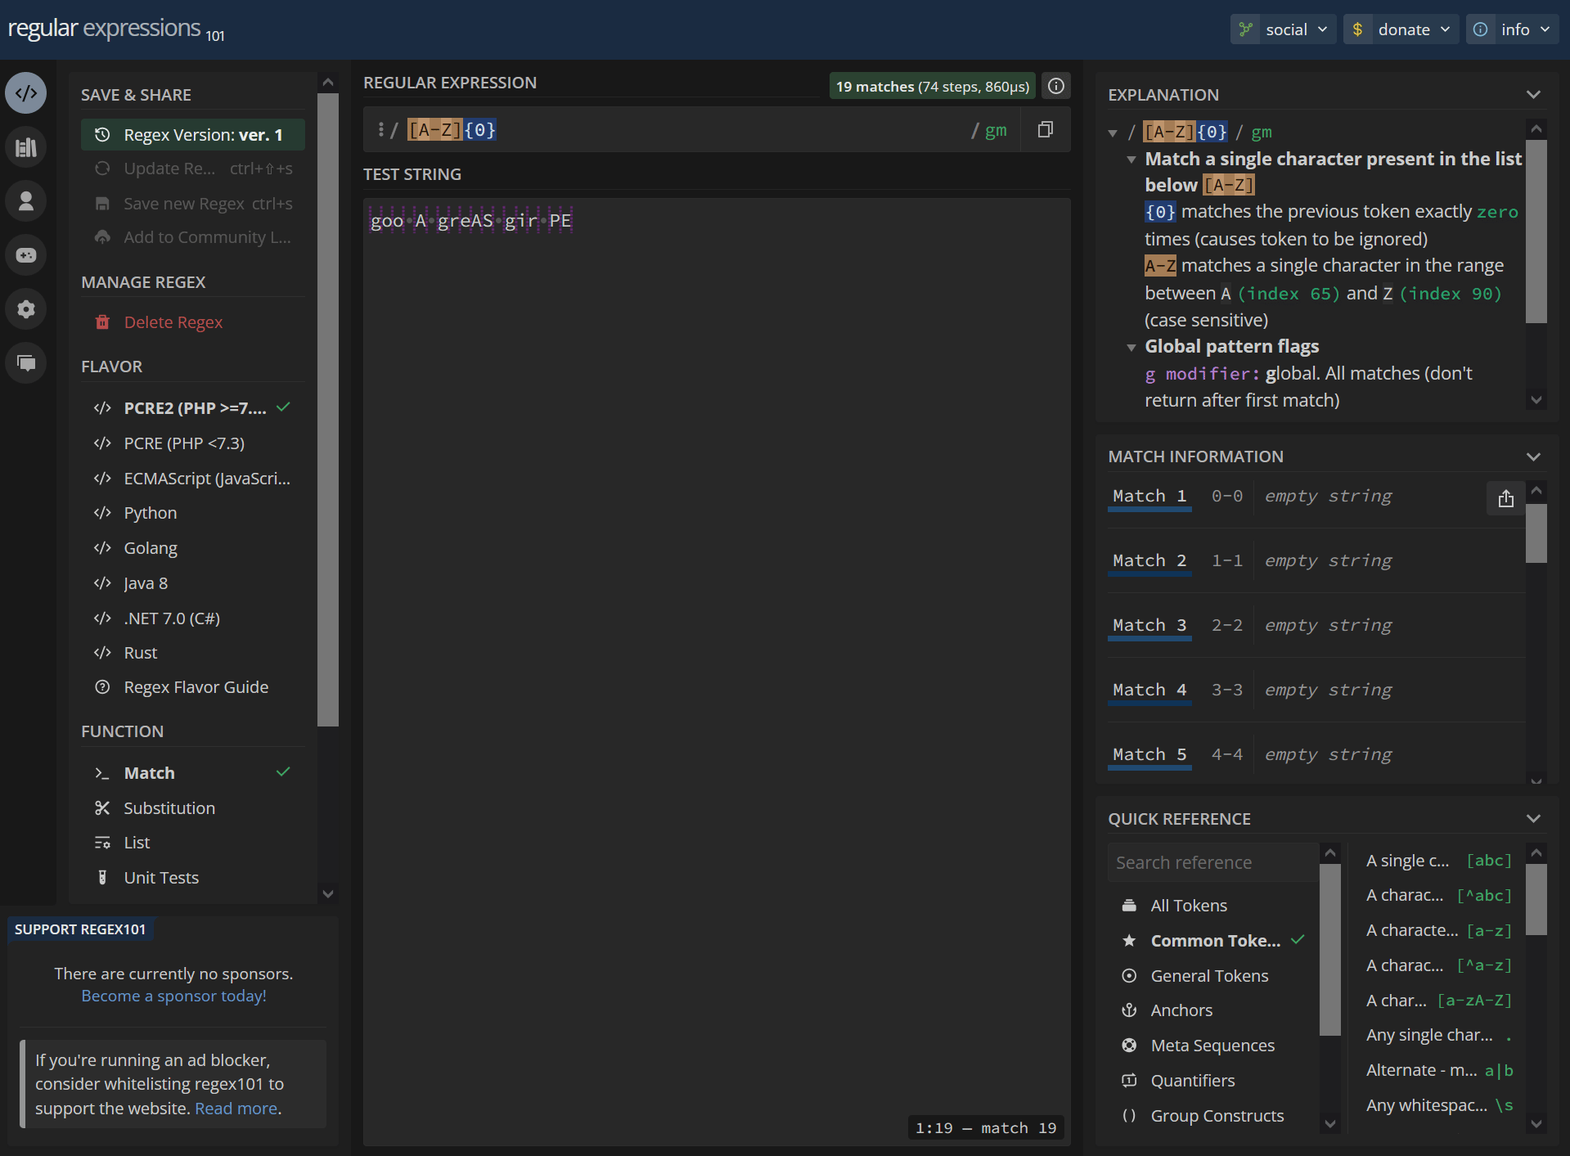The width and height of the screenshot is (1570, 1156).
Task: Show Quantifiers reference category
Action: click(1213, 1081)
